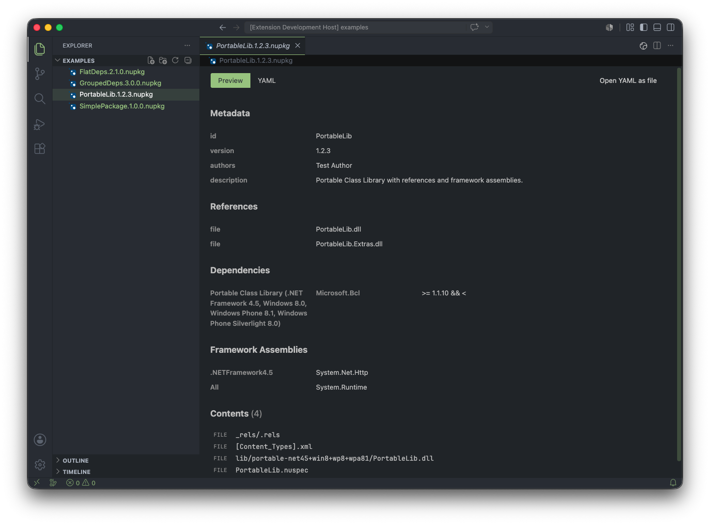Expand the TIMELINE section
Image resolution: width=710 pixels, height=525 pixels.
(x=77, y=472)
